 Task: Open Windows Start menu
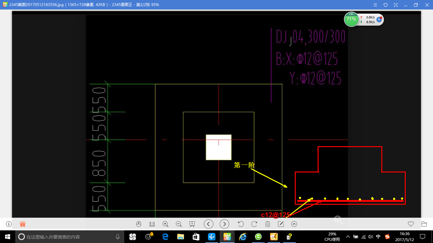[x=8, y=236]
